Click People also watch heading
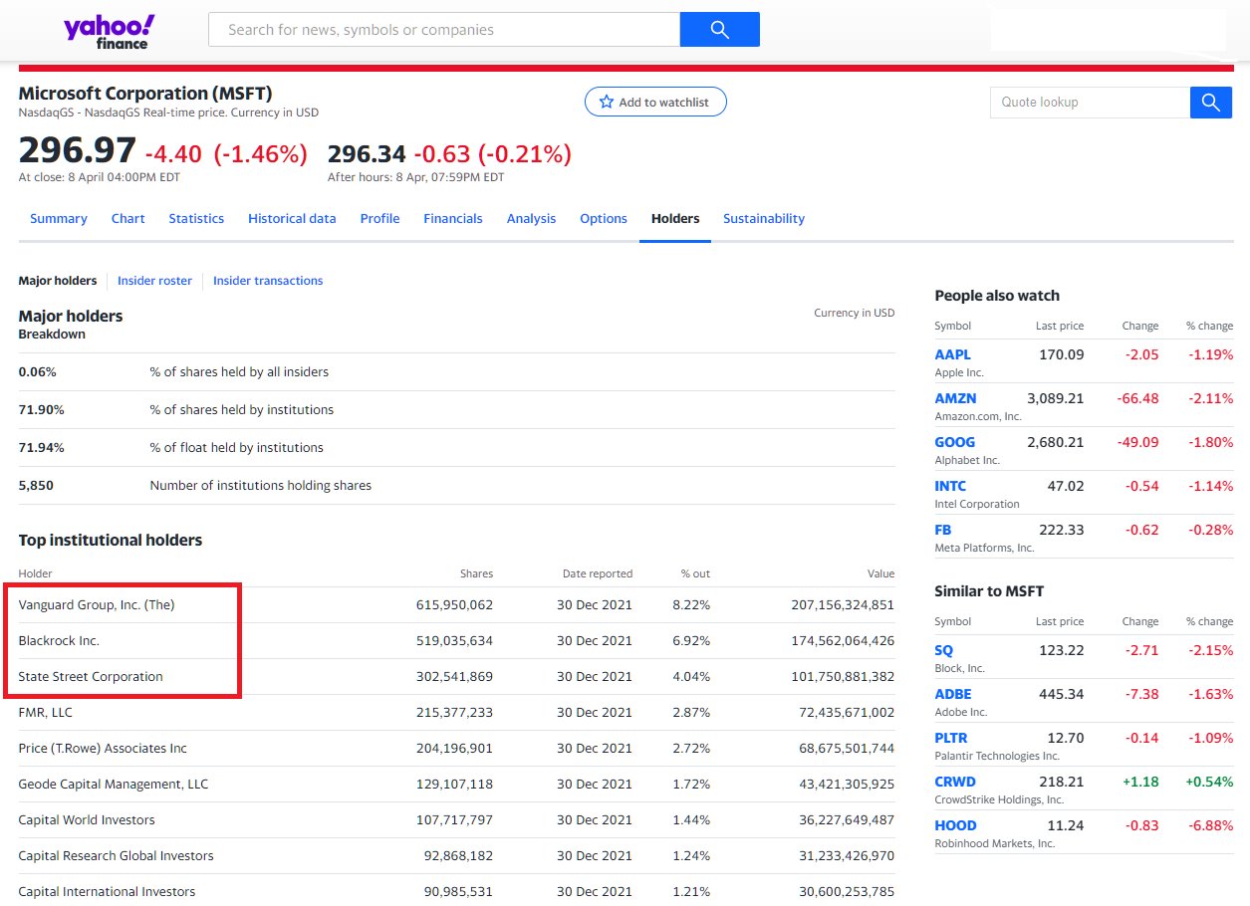The height and width of the screenshot is (906, 1250). coord(997,296)
